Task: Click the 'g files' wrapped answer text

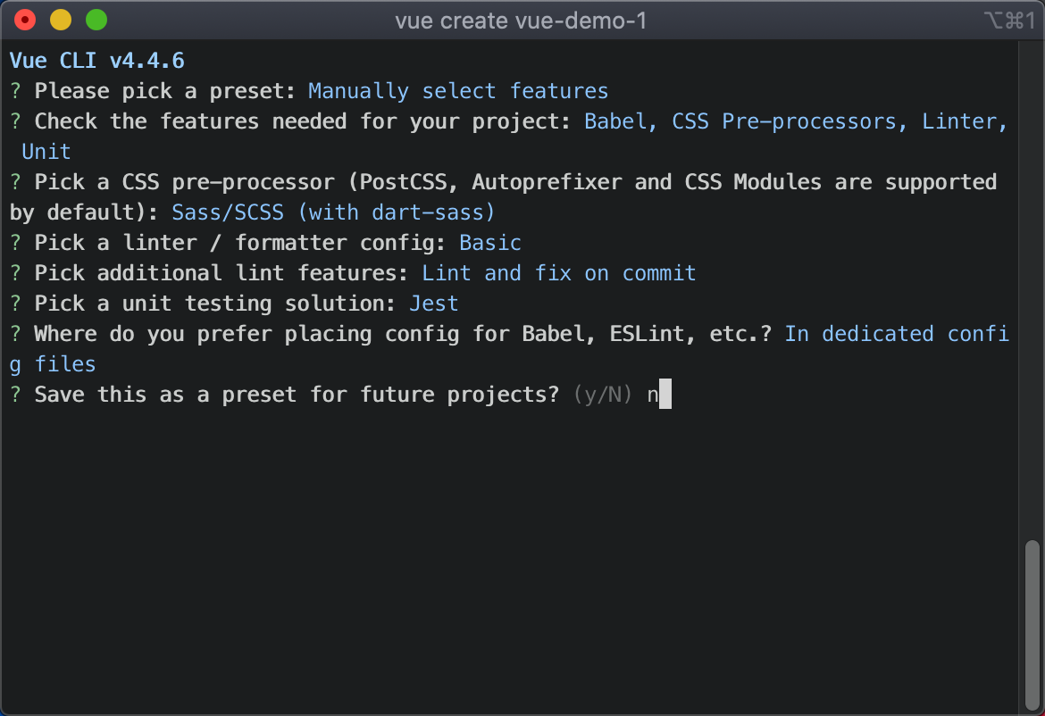Action: tap(52, 364)
